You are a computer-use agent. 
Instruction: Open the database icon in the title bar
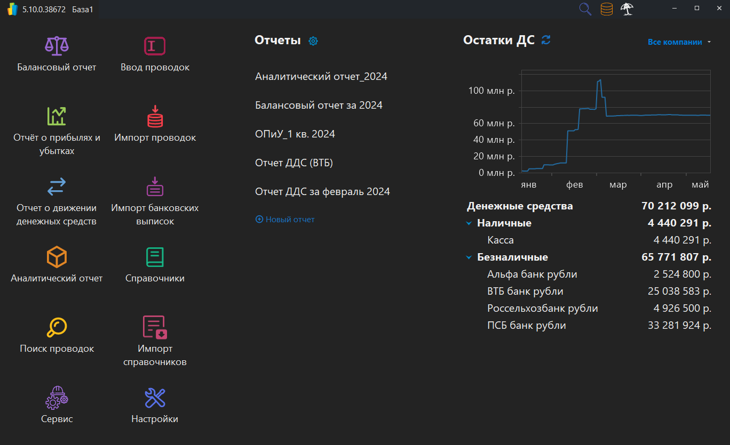pos(606,9)
